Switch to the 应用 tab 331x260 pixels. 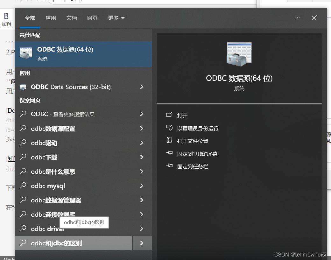pos(51,18)
